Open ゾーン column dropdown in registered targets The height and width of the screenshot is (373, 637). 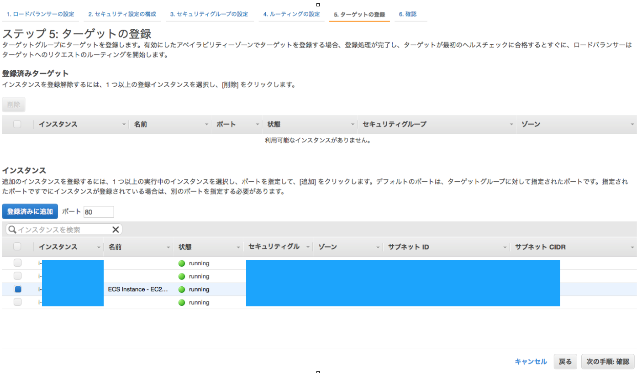click(x=632, y=125)
